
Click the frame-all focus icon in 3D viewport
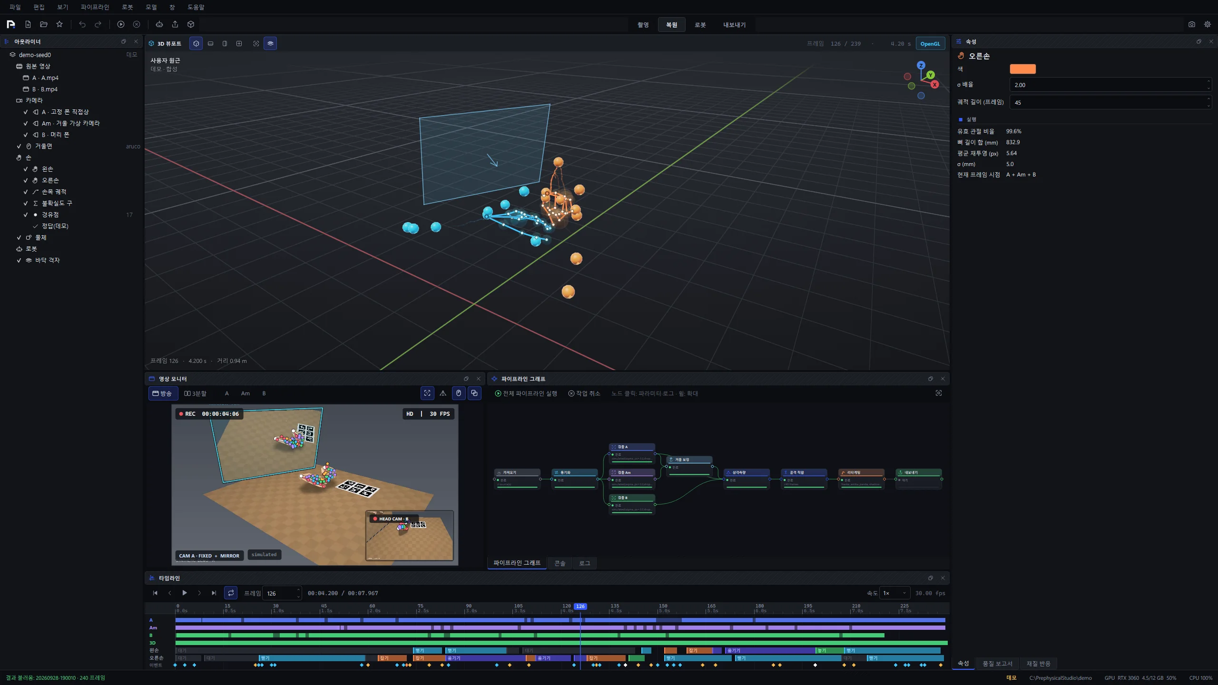click(256, 43)
